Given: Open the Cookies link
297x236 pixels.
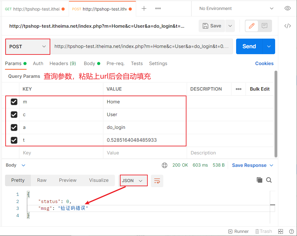Looking at the screenshot, I should 264,64.
